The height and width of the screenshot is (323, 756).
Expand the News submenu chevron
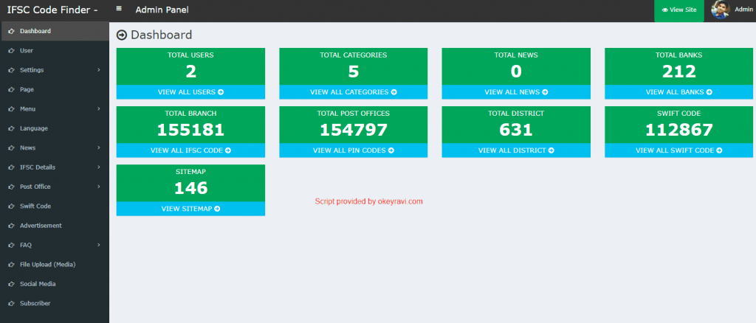[99, 147]
